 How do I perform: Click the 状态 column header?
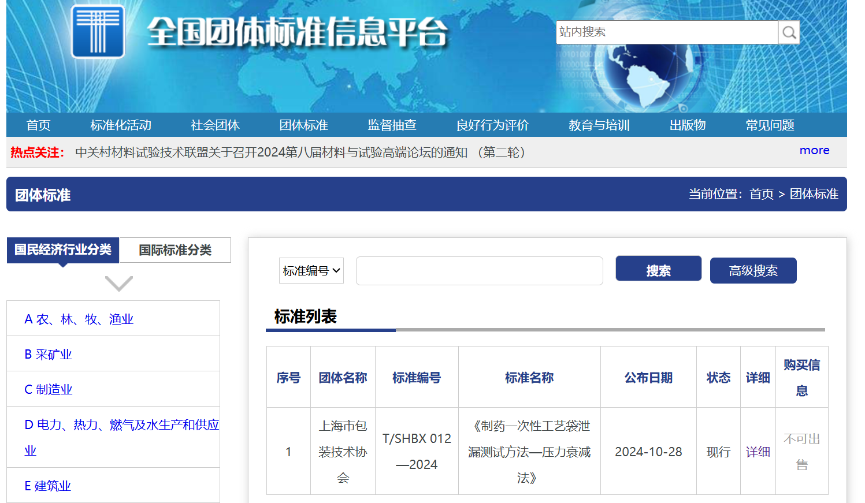tap(718, 378)
